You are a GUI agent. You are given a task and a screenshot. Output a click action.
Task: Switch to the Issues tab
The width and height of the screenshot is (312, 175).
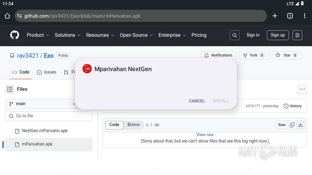(x=47, y=72)
